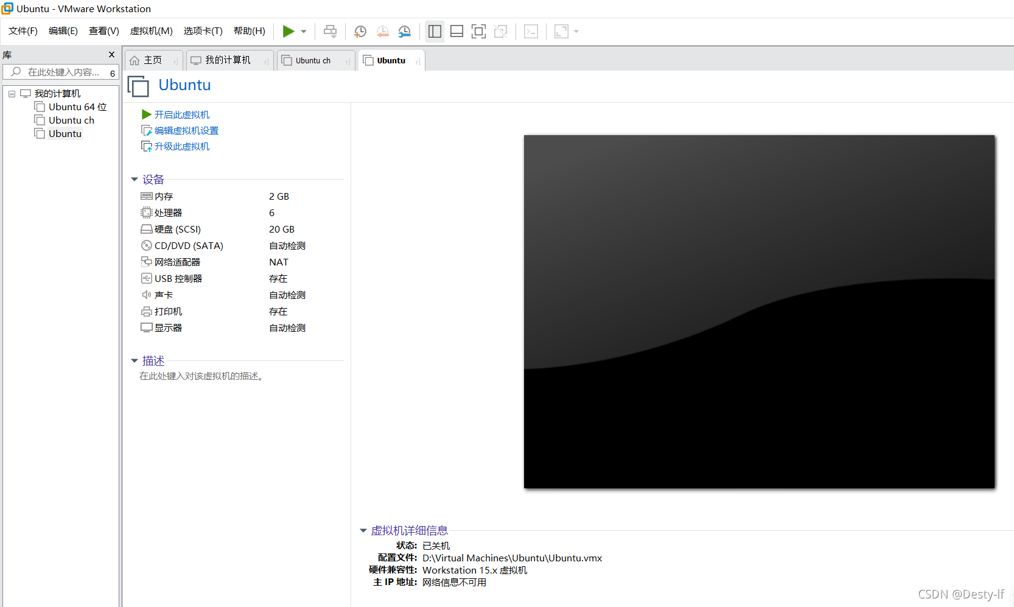The height and width of the screenshot is (607, 1014).
Task: Open the 虚拟机(M) menu
Action: tap(152, 31)
